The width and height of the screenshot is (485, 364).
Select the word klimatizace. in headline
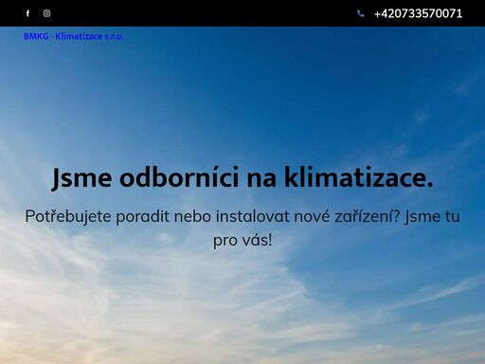coord(358,178)
